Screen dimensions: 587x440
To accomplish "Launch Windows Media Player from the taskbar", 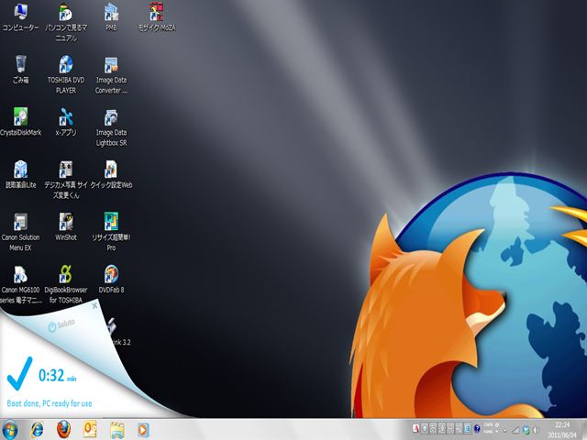I will coord(143,430).
